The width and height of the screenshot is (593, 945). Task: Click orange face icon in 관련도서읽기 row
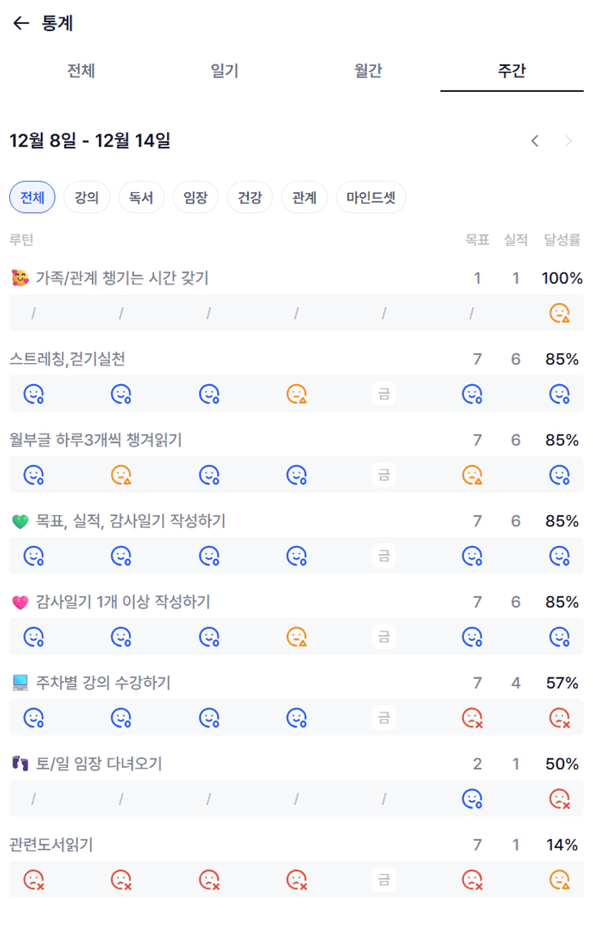tap(559, 880)
